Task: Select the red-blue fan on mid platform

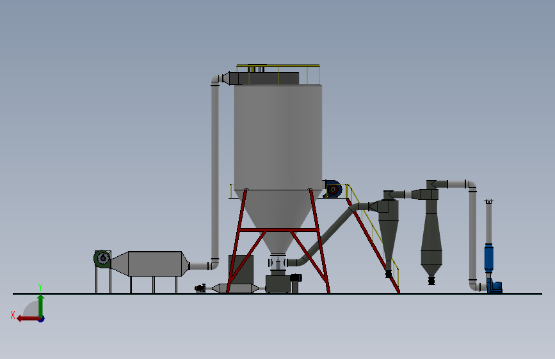Action: 333,189
